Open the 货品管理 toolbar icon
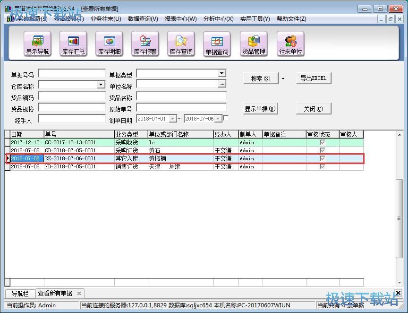Image resolution: width=408 pixels, height=313 pixels. pos(254,43)
